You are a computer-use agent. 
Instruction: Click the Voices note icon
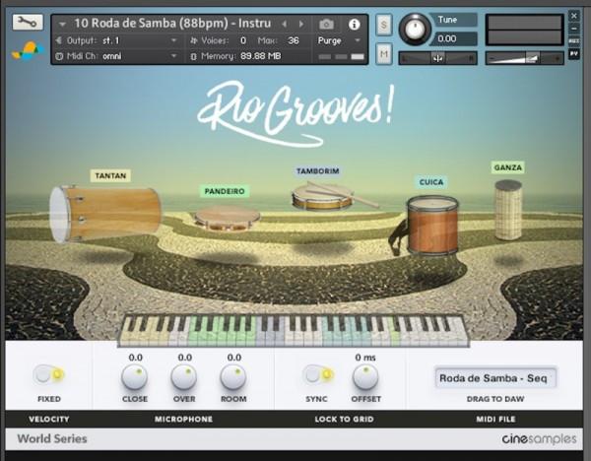(x=194, y=40)
